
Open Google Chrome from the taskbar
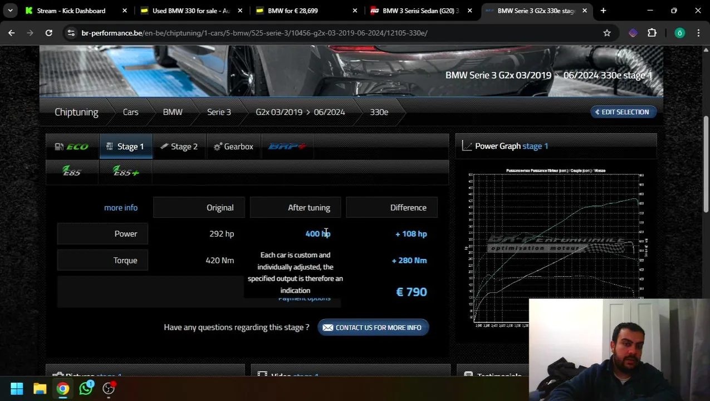pos(63,388)
